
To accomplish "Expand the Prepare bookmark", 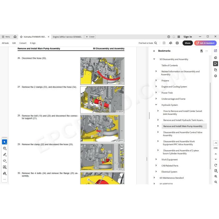I will (156, 80).
